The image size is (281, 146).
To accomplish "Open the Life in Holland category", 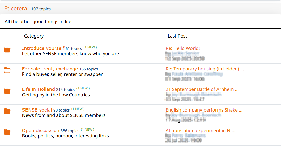I will tap(38, 89).
